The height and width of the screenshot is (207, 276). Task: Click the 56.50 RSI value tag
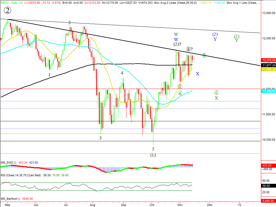pos(268,186)
